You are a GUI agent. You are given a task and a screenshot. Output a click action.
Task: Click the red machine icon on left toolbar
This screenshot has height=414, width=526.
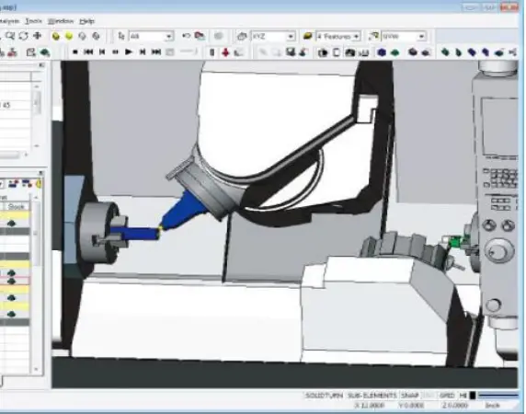12,52
